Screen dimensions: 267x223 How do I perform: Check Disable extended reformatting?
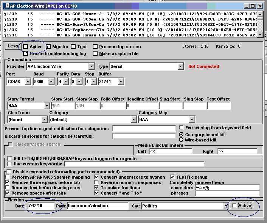coord(9,171)
